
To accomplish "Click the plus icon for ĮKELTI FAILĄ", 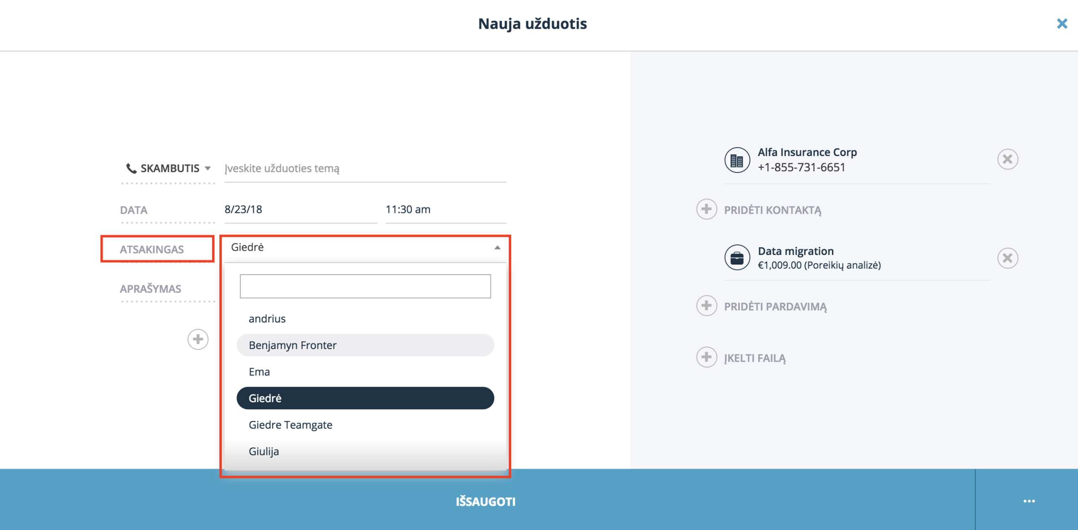I will [x=707, y=357].
